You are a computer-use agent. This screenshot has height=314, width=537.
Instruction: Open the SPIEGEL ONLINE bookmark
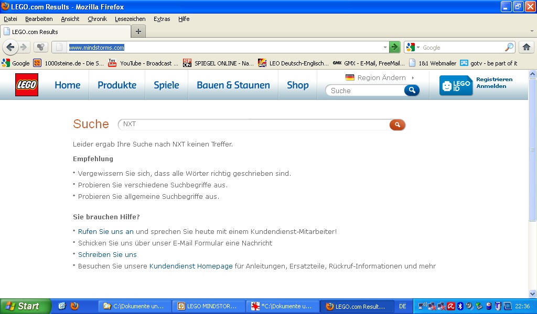click(187, 63)
